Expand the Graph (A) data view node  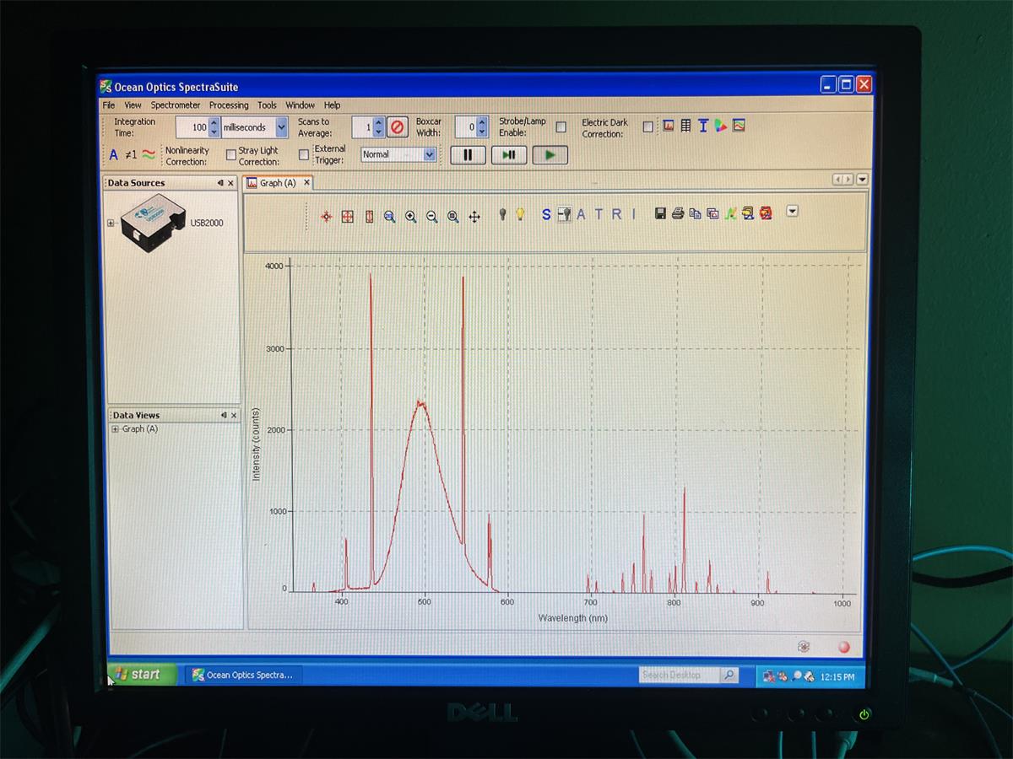pos(115,429)
